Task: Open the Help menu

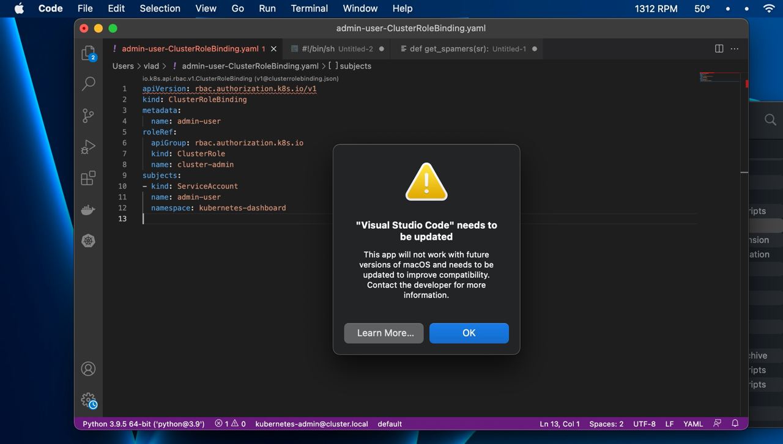Action: [x=402, y=9]
